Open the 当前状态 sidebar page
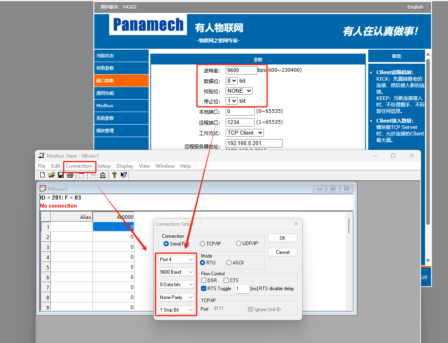 121,56
